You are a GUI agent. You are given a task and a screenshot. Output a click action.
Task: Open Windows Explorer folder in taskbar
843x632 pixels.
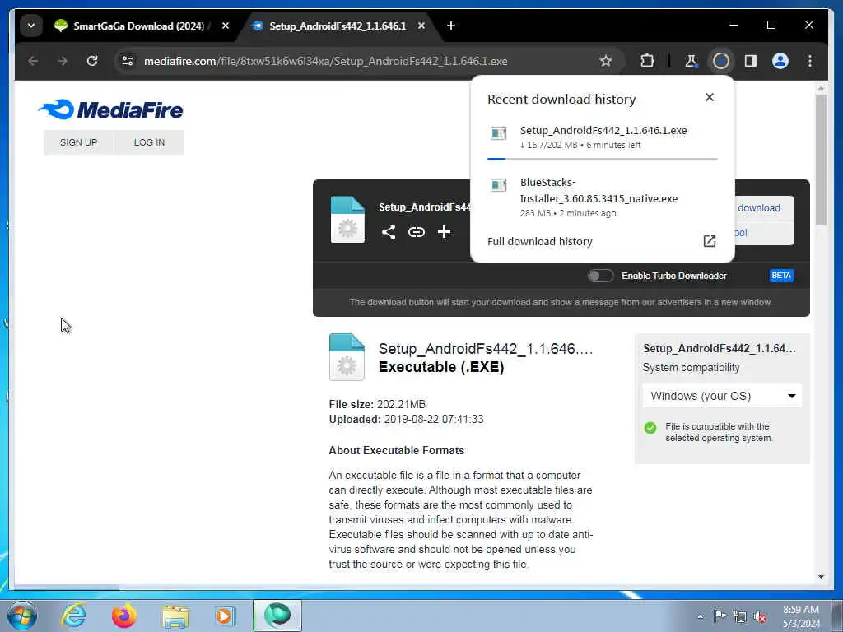click(175, 617)
